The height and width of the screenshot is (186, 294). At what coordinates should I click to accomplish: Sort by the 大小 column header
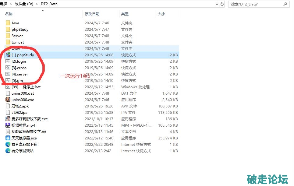click(x=161, y=14)
